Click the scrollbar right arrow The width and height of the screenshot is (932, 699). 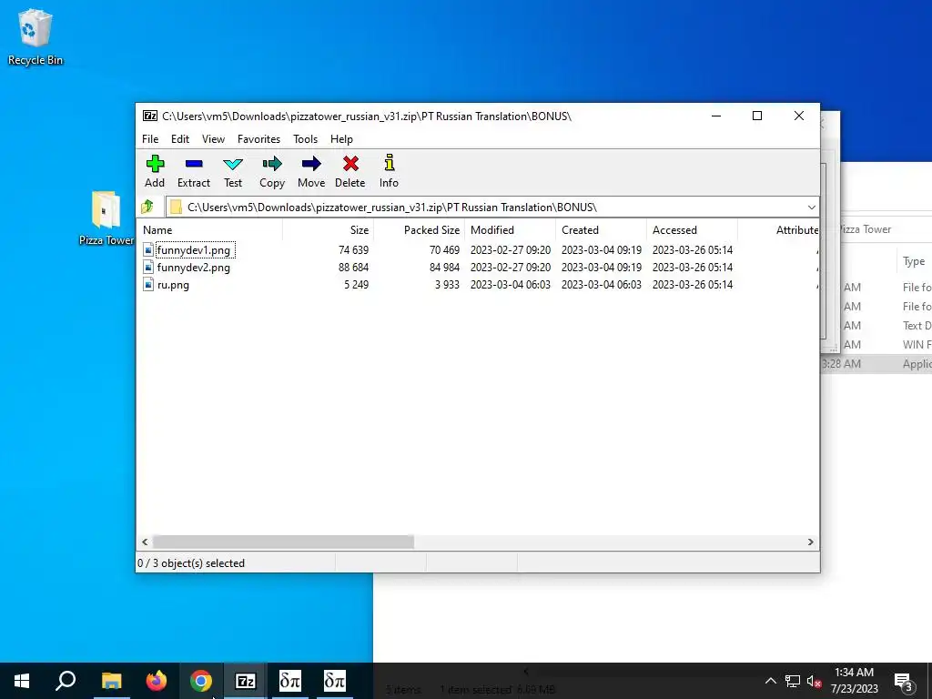[x=811, y=542]
